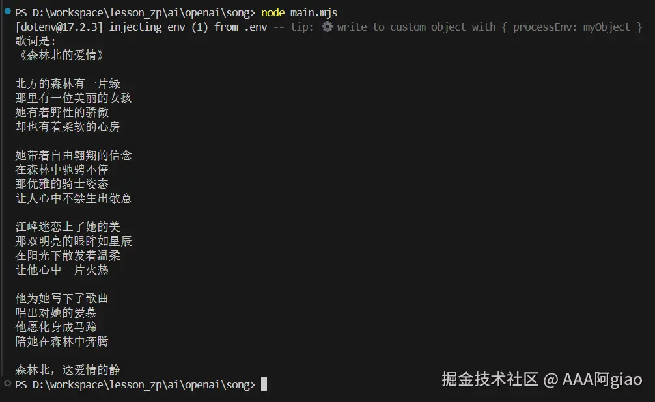The height and width of the screenshot is (402, 655).
Task: Click the "@ AAA阿giao" author watermark
Action: (x=592, y=379)
